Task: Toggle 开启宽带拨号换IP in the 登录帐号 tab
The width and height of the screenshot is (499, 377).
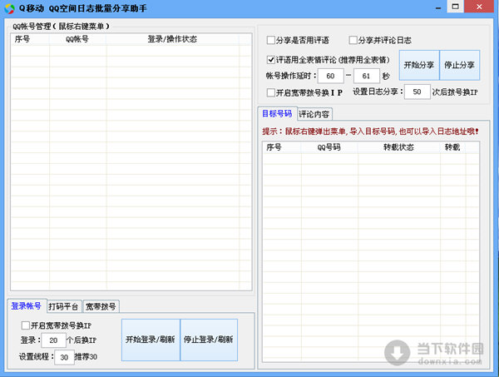Action: [26, 325]
